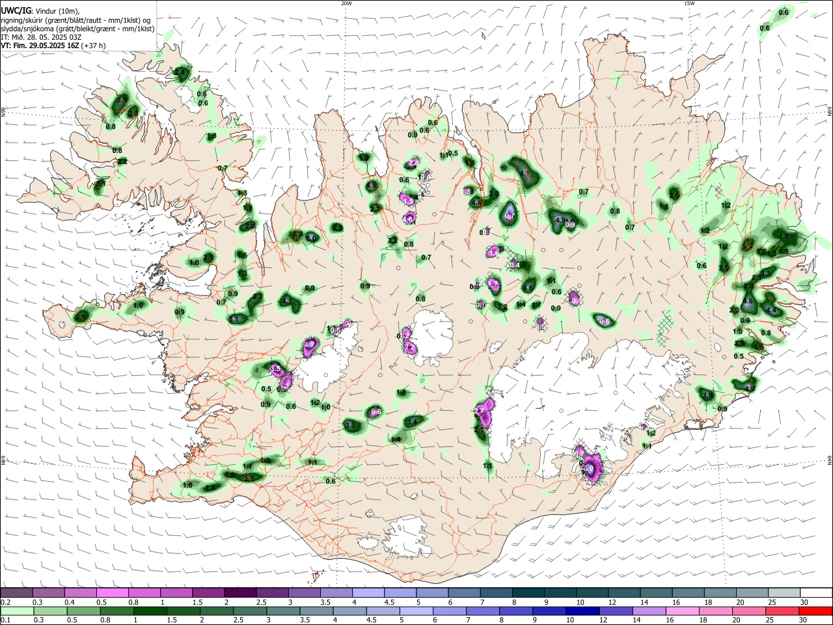
Task: Pick the bright red 30 swatch in lower legend
Action: click(x=816, y=611)
